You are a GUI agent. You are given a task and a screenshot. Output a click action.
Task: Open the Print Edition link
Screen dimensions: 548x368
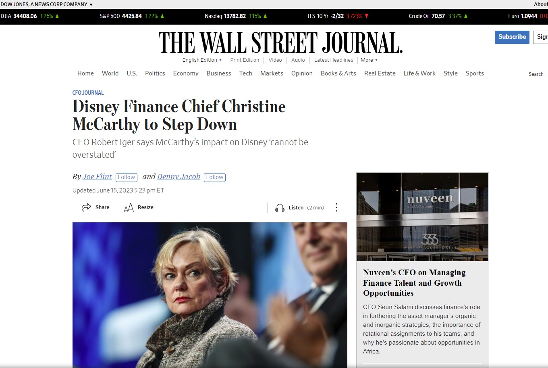tap(245, 60)
